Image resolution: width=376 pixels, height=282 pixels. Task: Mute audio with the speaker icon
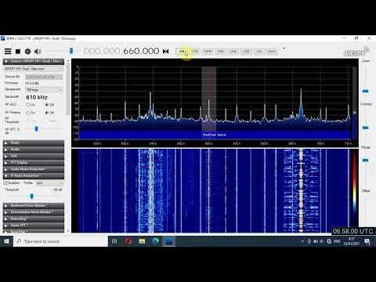[38, 52]
